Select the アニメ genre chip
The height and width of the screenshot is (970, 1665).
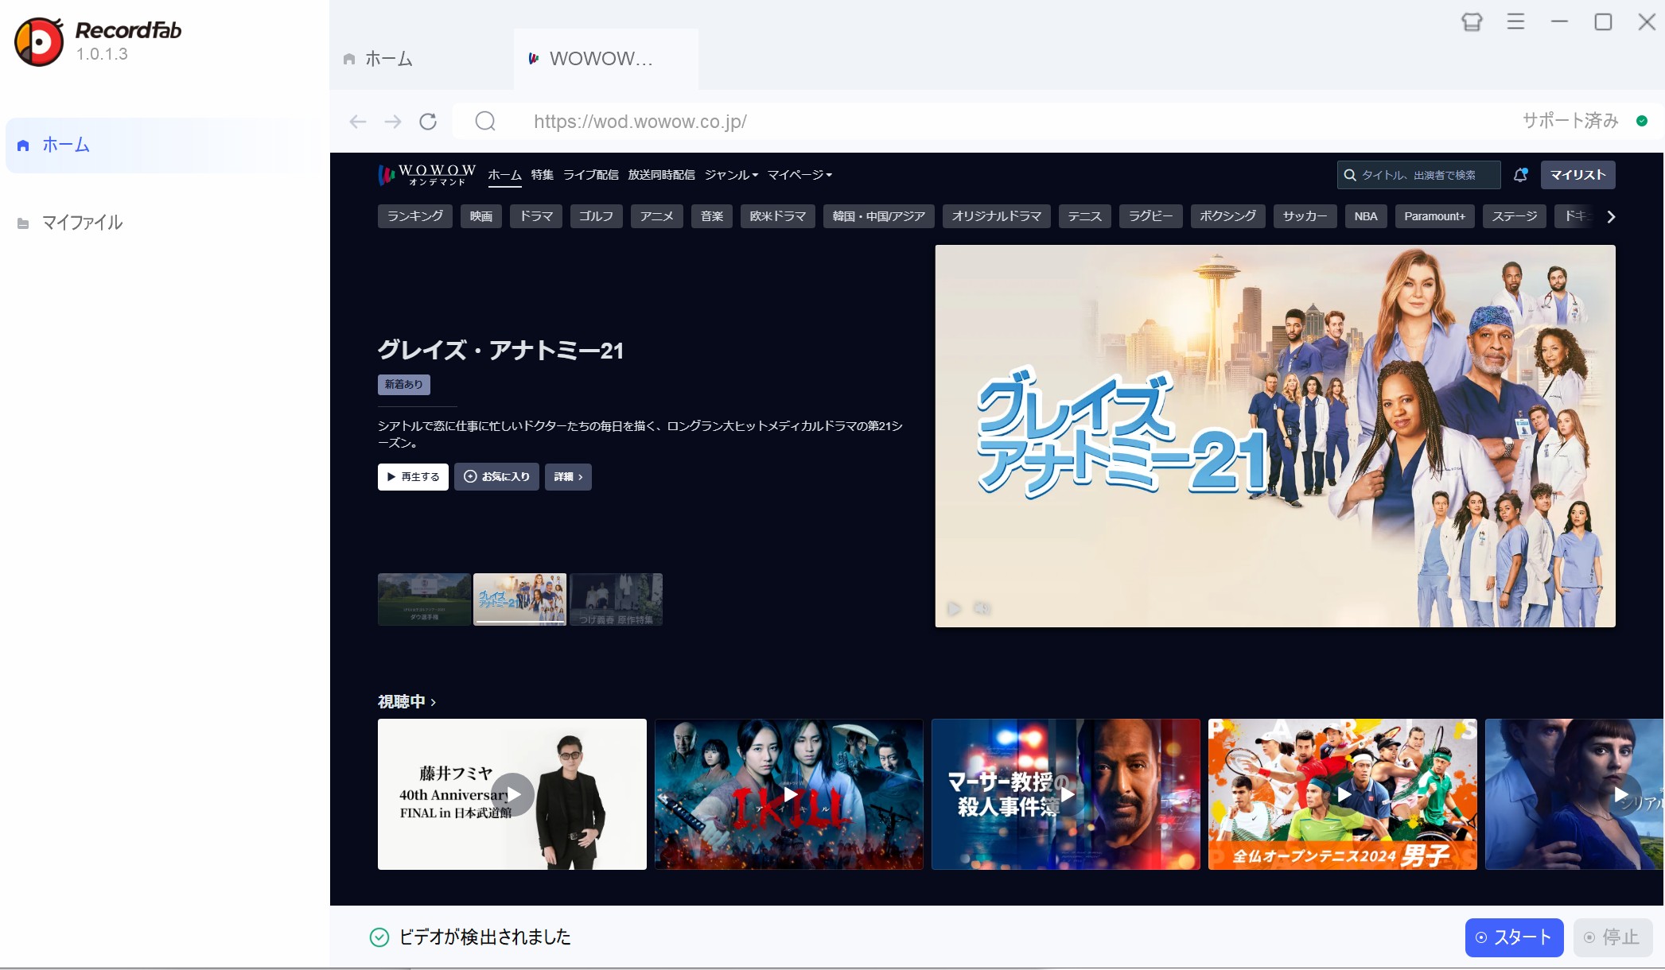(x=657, y=216)
